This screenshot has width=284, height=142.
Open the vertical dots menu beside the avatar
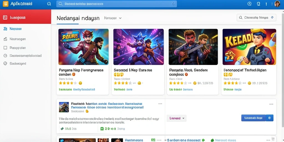click(x=272, y=4)
